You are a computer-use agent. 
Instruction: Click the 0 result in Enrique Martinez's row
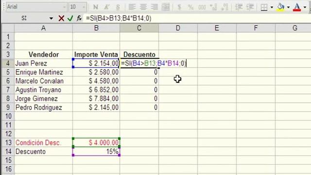139,72
